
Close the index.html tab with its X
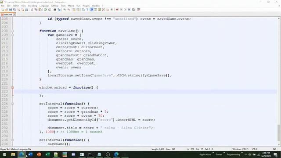click(14, 14)
